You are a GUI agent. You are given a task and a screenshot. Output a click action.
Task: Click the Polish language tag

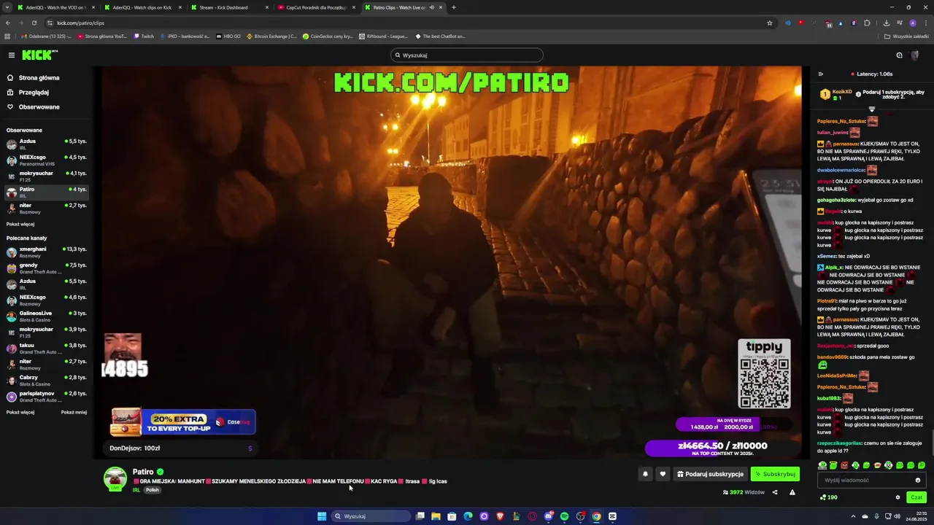click(152, 490)
